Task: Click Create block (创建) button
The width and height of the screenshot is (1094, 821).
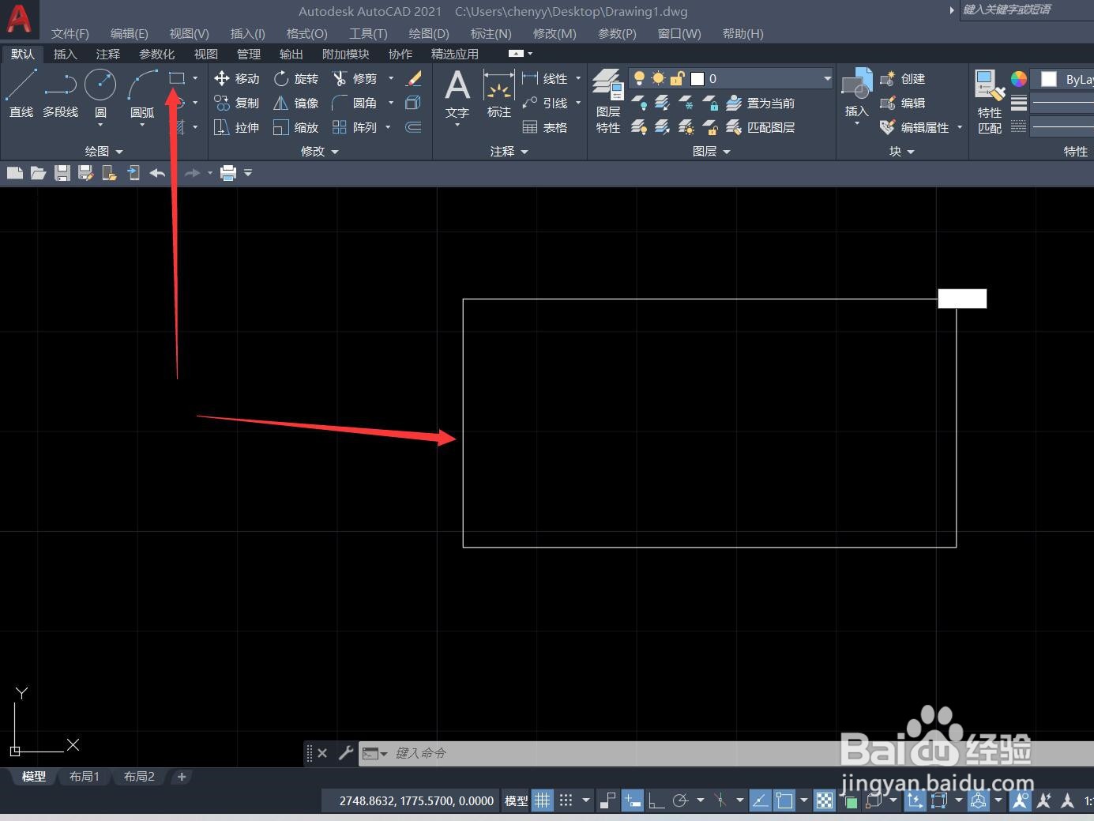Action: 903,78
